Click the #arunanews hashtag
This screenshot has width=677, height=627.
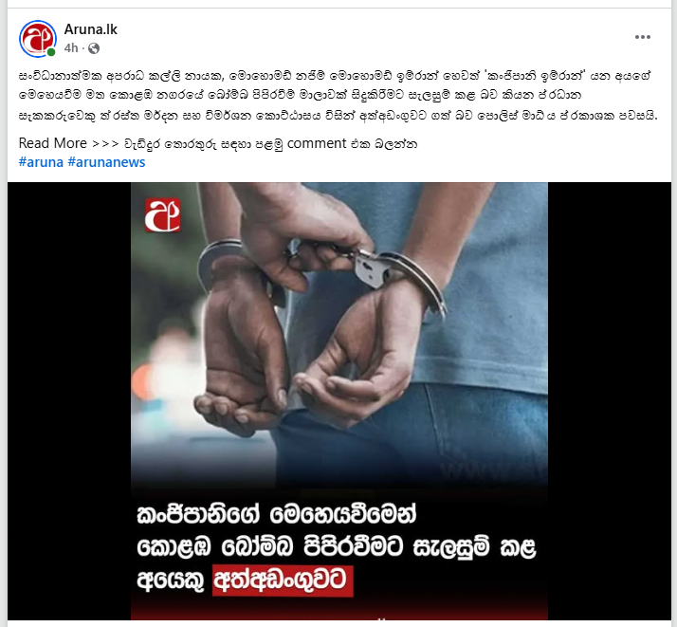(106, 162)
